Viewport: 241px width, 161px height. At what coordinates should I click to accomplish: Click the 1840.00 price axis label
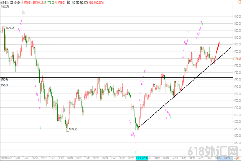tap(237, 17)
